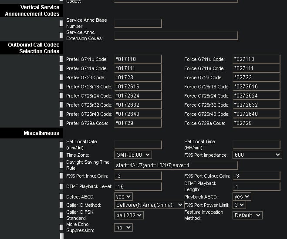The height and width of the screenshot is (239, 287).
Task: Click the Set Local Date input box
Action: 138,145
